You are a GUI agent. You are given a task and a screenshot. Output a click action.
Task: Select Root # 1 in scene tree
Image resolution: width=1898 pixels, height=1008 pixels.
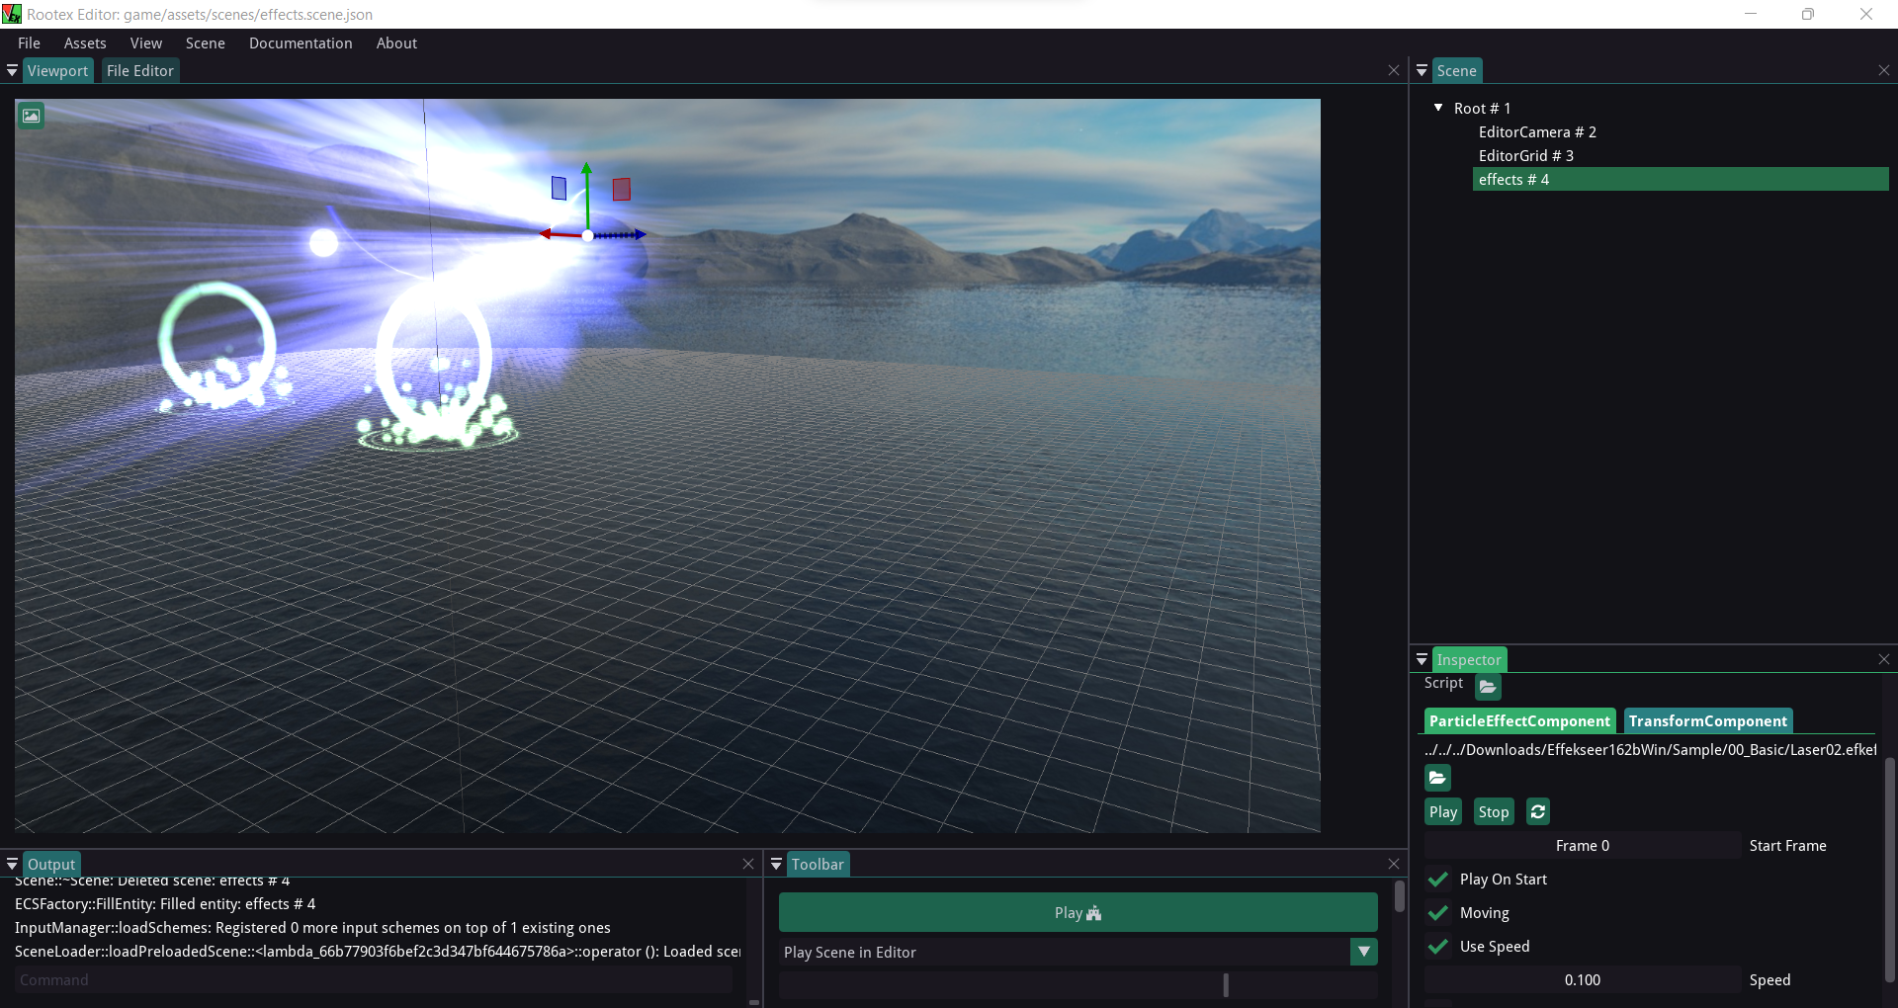pos(1482,108)
